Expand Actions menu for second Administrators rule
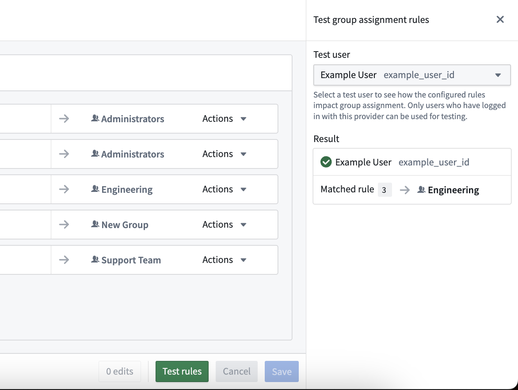Screen dimensions: 518x390 pyautogui.click(x=225, y=154)
